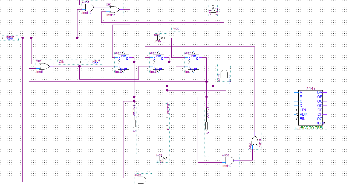Select the JKFF whose K ties to VCC
The height and width of the screenshot is (184, 352).
(193, 62)
